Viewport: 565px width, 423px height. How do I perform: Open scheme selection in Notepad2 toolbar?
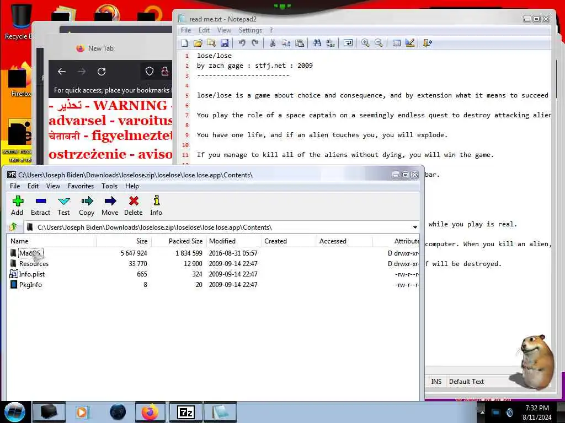[x=396, y=43]
